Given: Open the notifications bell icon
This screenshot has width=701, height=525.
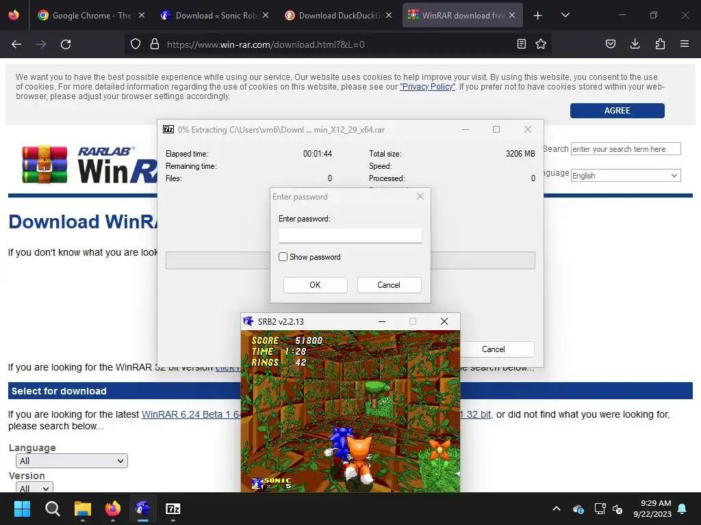Looking at the screenshot, I should pos(683,509).
